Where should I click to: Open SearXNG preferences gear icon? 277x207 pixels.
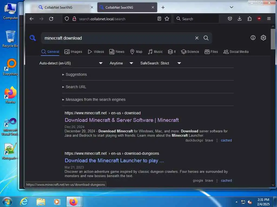(263, 38)
